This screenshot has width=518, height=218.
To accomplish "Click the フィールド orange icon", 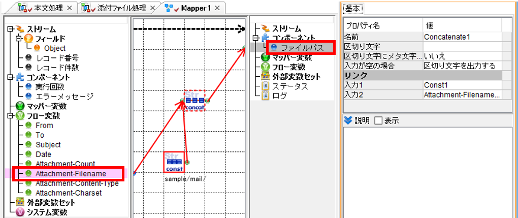I will click(x=28, y=39).
